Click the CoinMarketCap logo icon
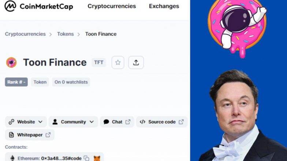The image size is (287, 161). (x=10, y=6)
